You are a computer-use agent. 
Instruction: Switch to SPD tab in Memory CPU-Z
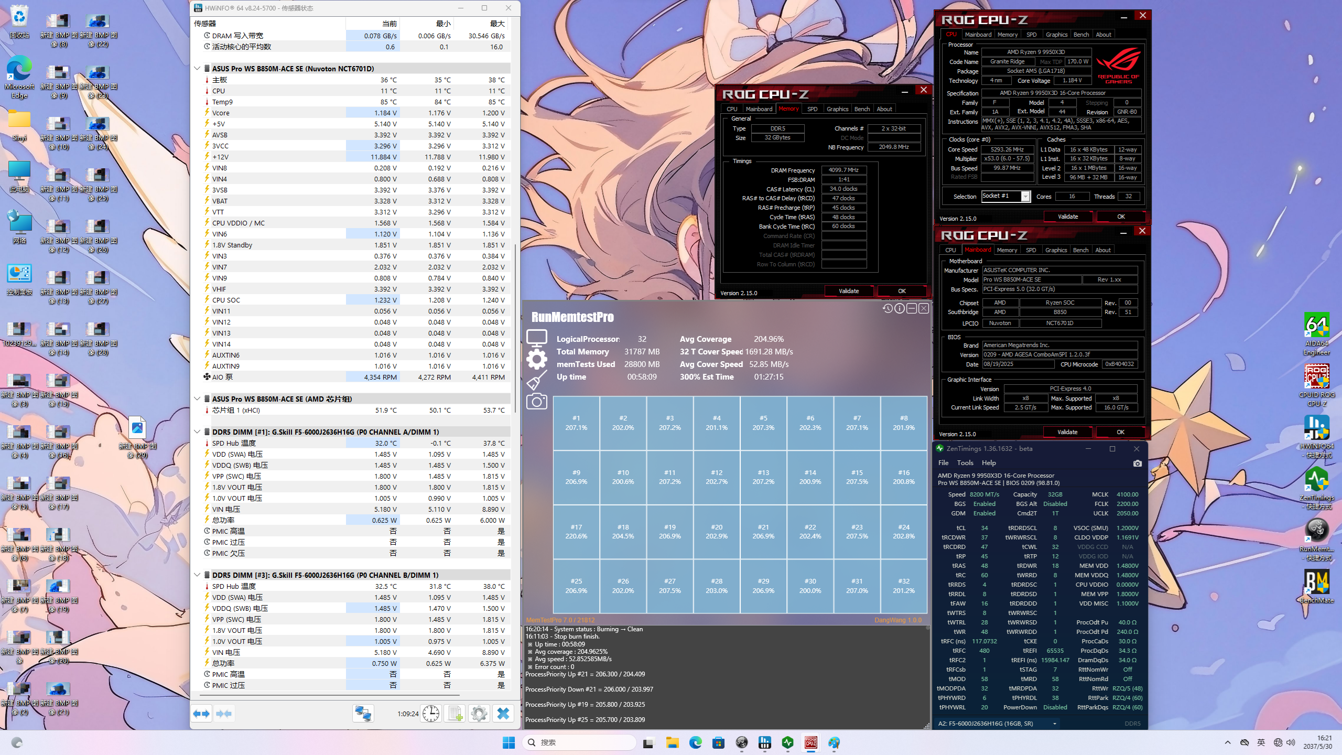[812, 109]
